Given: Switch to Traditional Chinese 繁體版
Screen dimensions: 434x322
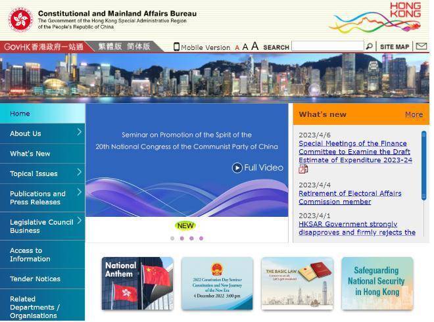Looking at the screenshot, I should point(110,46).
